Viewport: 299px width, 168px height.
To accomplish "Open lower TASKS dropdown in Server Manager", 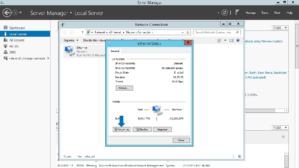I will click(x=280, y=128).
